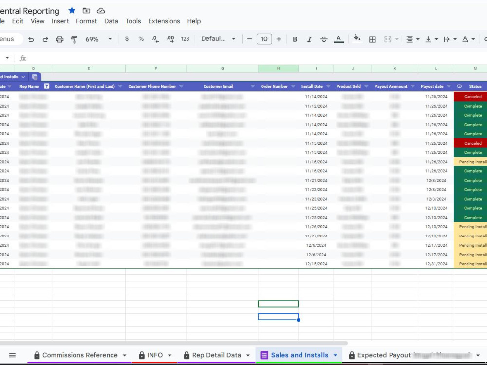Format as currency with dollar icon
Screen dimensions: 487x365
click(127, 39)
